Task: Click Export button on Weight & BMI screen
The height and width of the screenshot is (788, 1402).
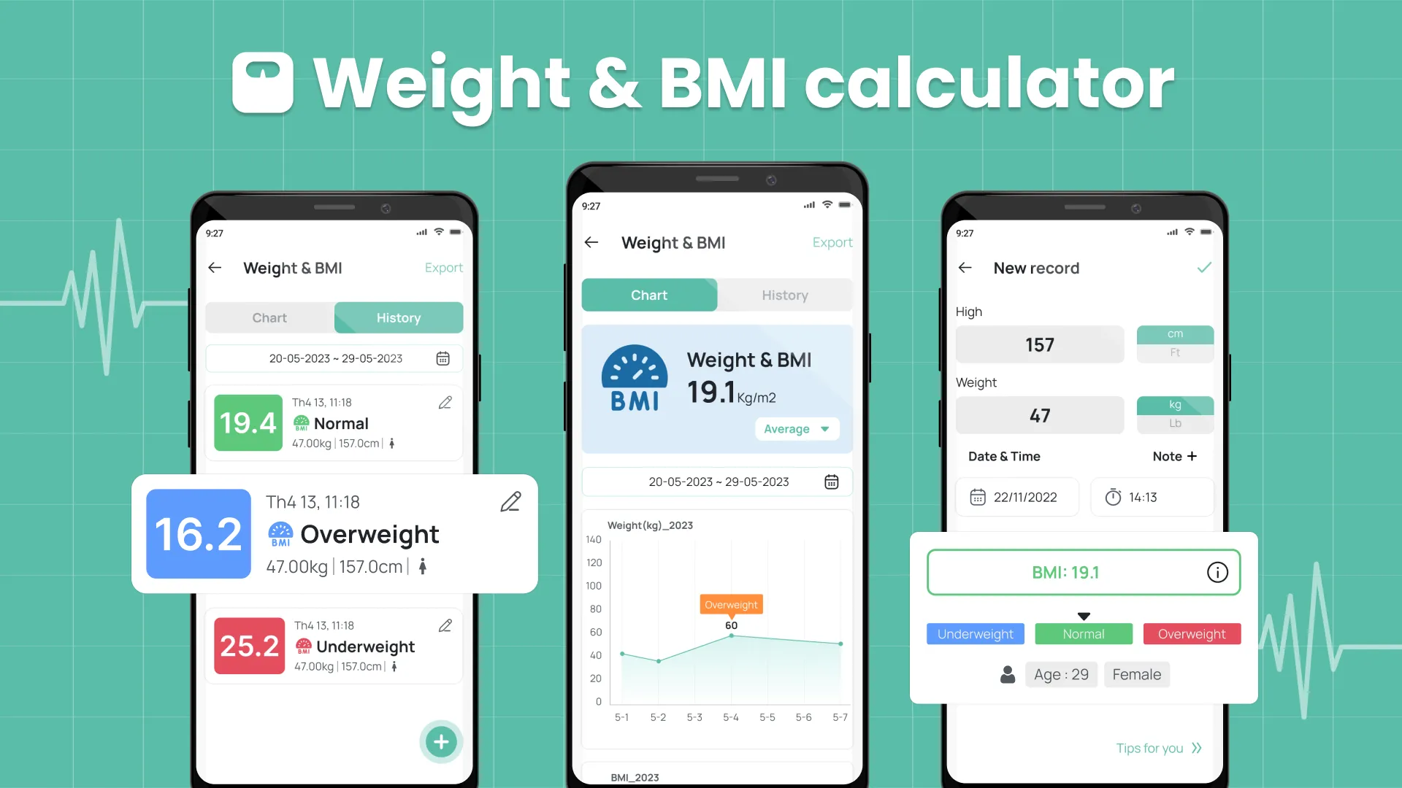Action: tap(830, 242)
